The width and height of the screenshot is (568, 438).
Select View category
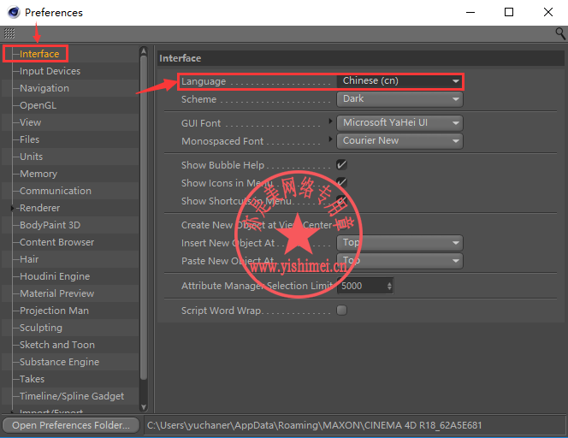click(x=31, y=122)
